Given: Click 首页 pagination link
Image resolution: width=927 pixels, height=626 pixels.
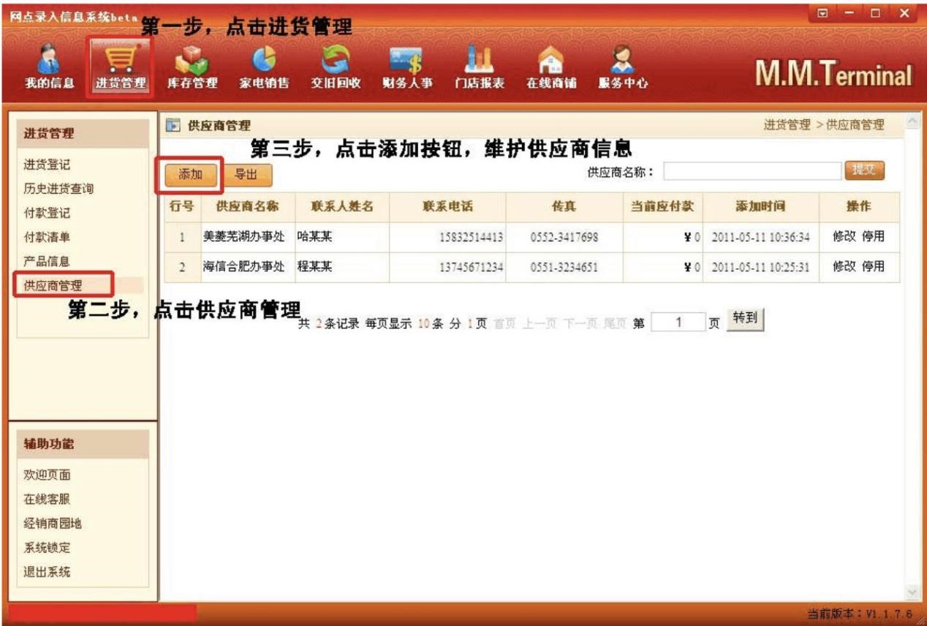Looking at the screenshot, I should (504, 323).
